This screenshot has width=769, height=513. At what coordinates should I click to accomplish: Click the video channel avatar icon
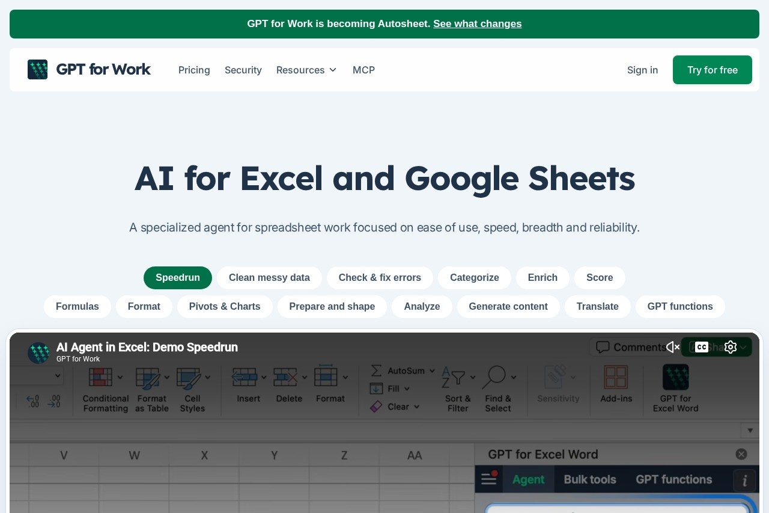[x=39, y=353]
